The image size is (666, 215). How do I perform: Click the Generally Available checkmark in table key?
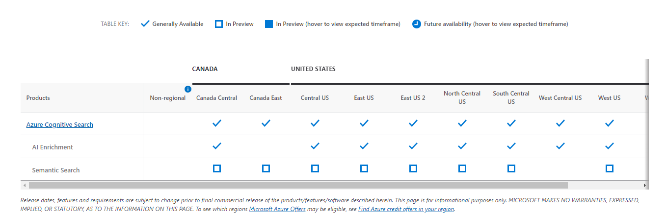(x=145, y=24)
